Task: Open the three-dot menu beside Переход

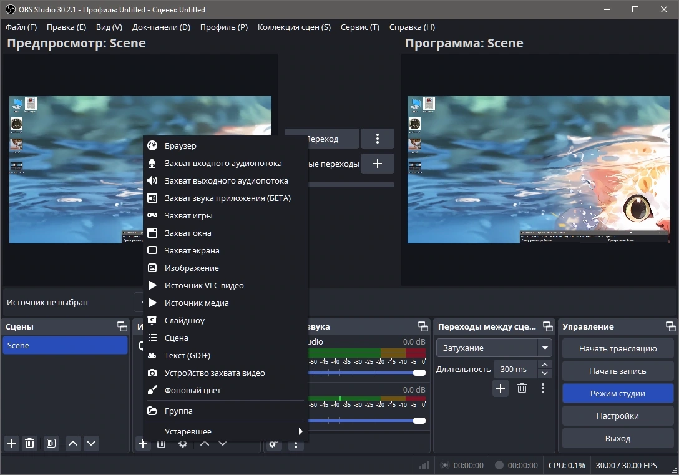Action: pos(378,139)
